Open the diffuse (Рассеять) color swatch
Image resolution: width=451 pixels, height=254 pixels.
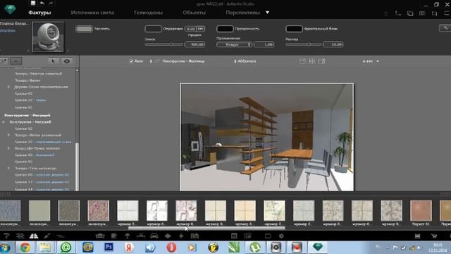pos(84,29)
